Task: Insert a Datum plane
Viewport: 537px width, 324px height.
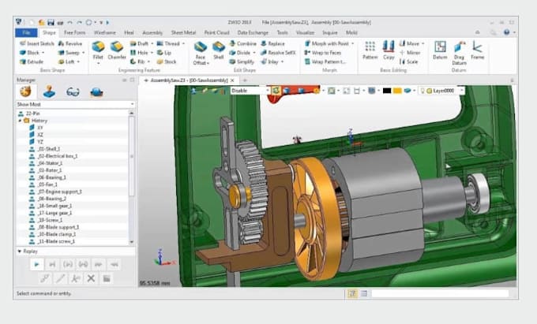Action: tap(440, 50)
